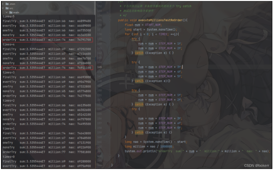Fold the method at line 135 gutter marker

(x=110, y=20)
